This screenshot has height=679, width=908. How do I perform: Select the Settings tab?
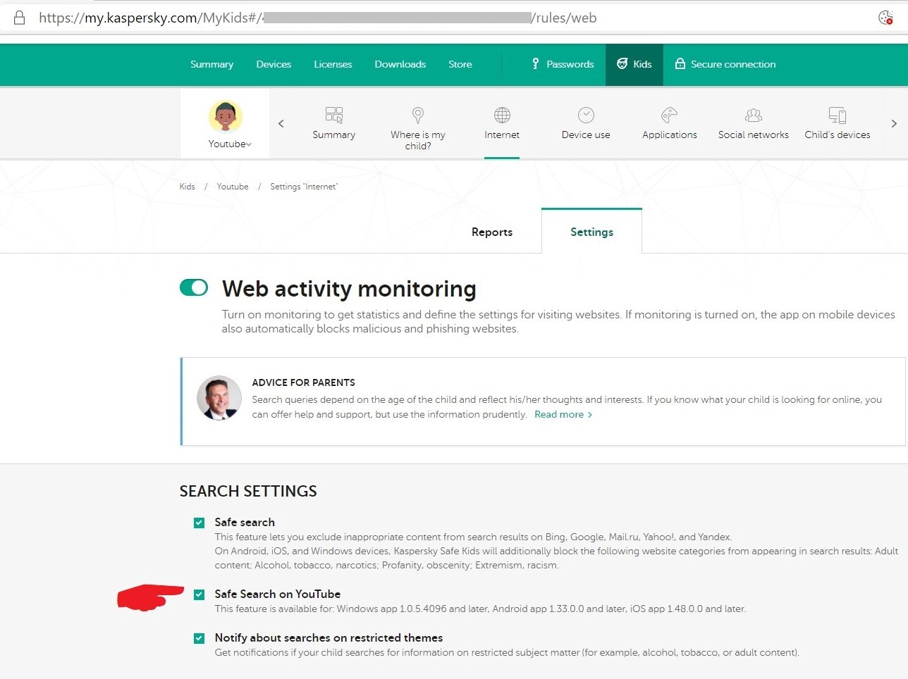click(x=591, y=232)
